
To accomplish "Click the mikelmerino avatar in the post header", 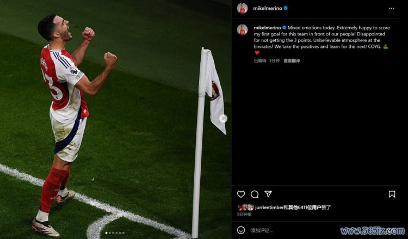I will (x=242, y=8).
